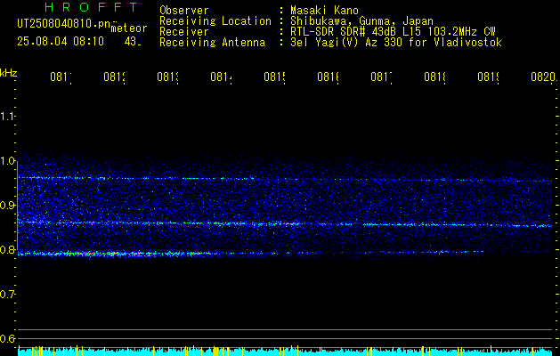
Task: Click the value '43.' beside the date
Action: pos(133,42)
